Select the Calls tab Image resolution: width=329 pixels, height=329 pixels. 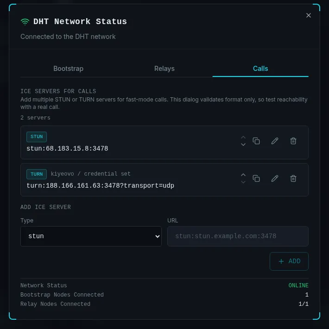[x=260, y=69]
